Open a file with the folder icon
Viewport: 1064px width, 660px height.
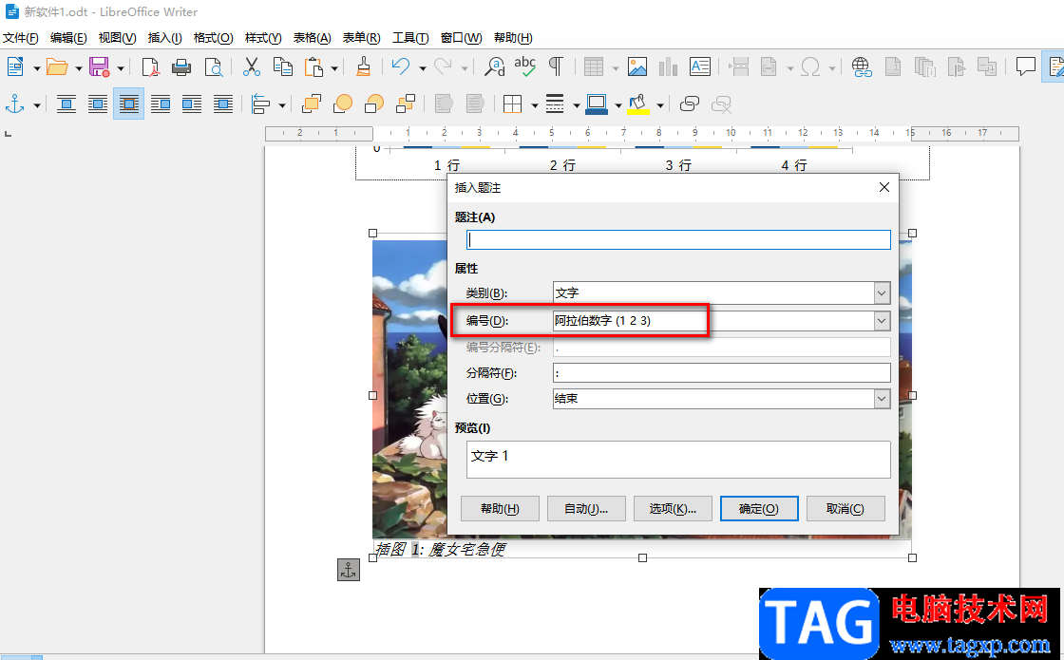(57, 67)
